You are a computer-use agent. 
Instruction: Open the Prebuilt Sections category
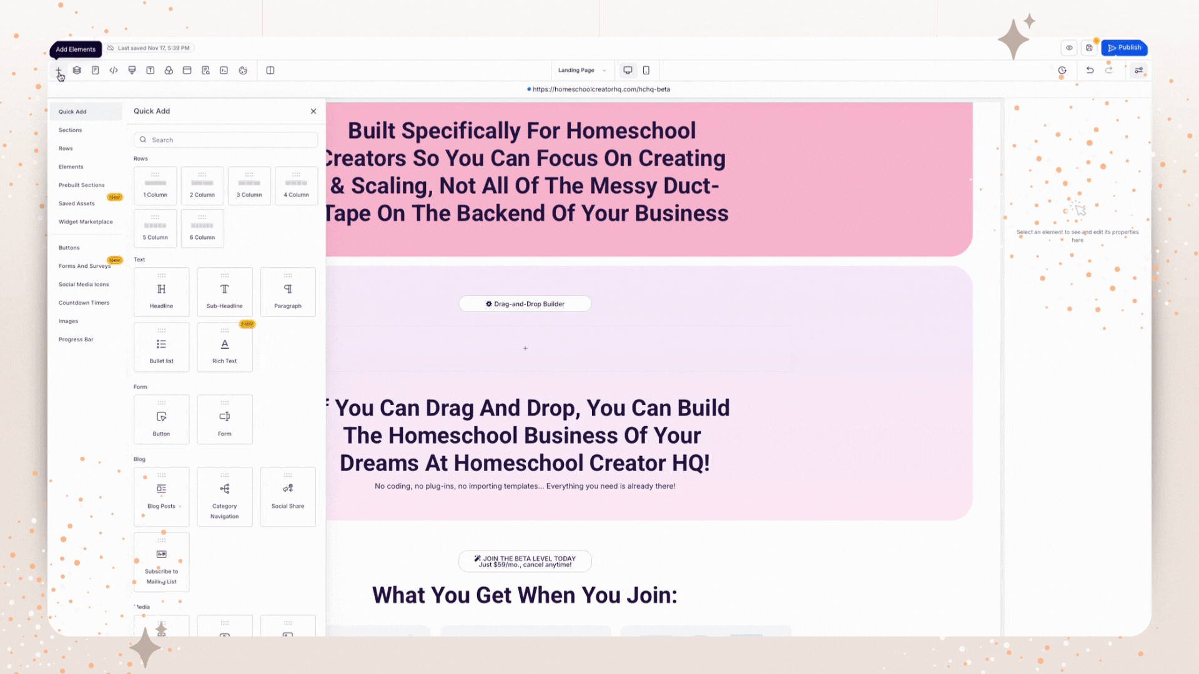coord(82,185)
